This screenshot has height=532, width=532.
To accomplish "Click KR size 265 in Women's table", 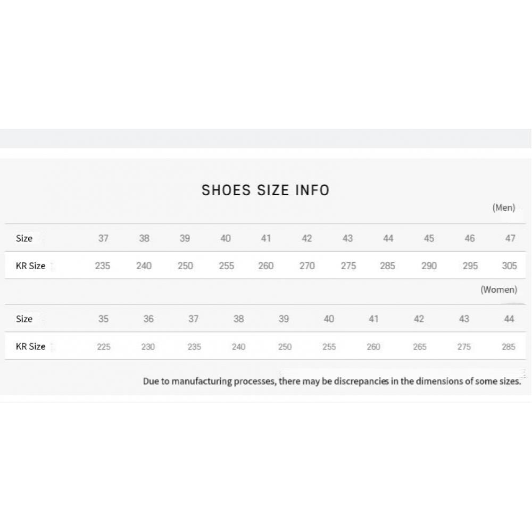I will point(419,346).
